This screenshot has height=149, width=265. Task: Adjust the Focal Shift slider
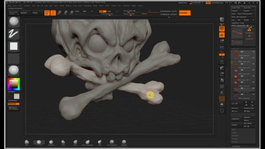135,11
